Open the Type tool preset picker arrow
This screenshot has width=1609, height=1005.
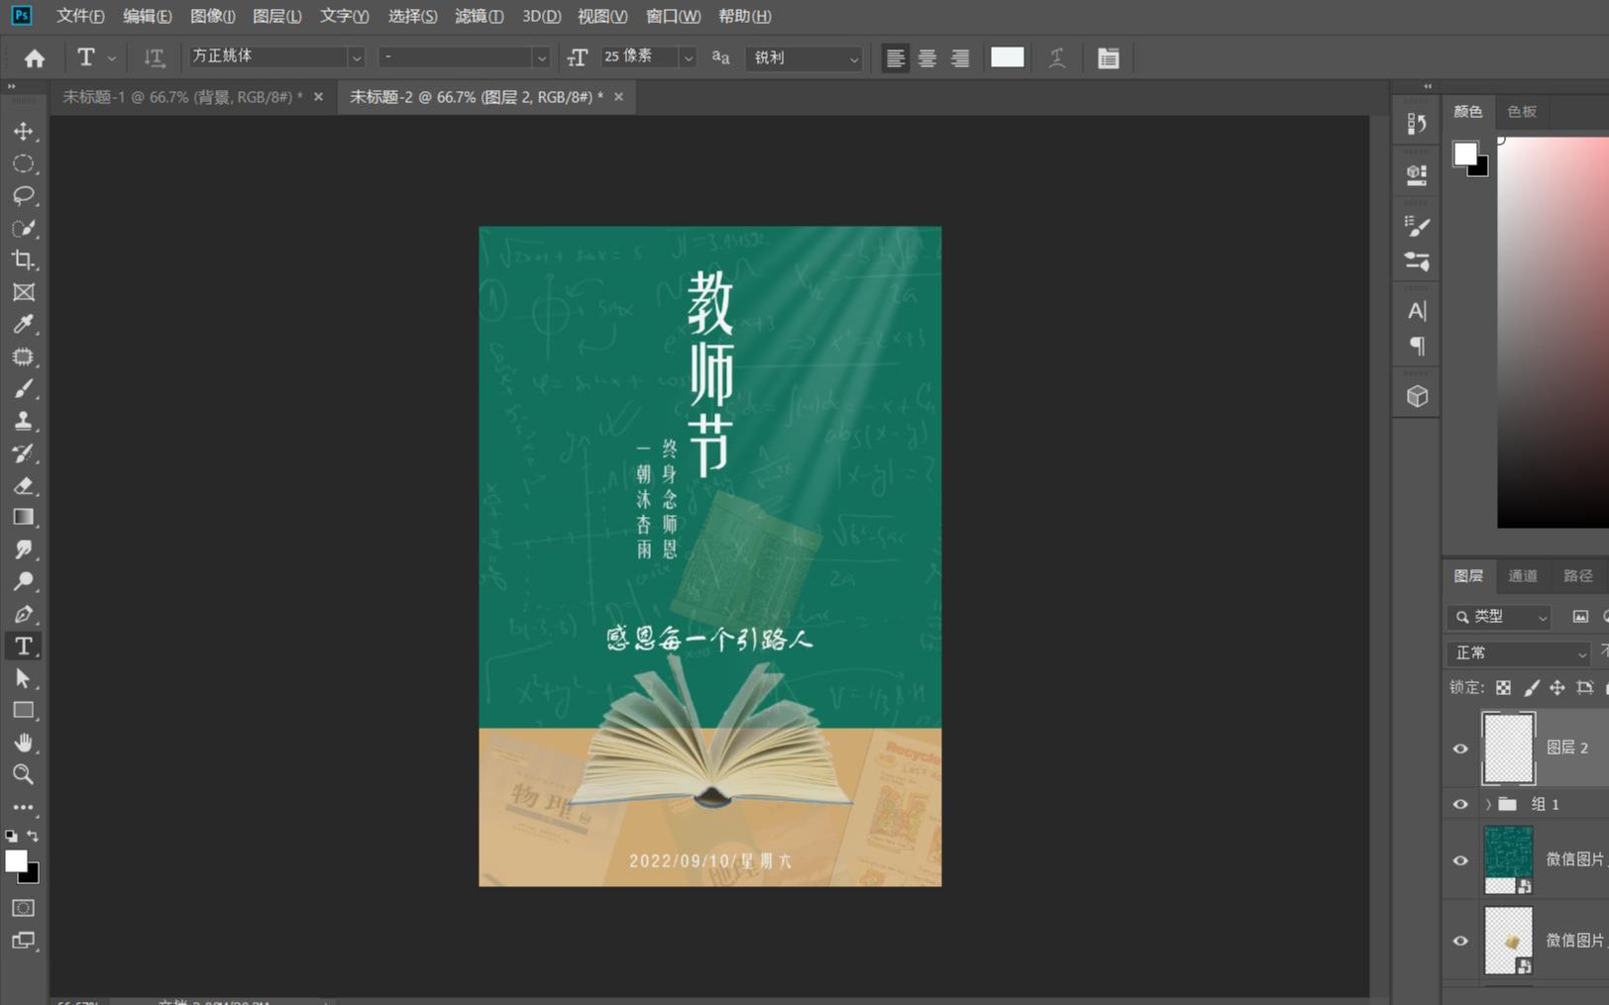(111, 58)
